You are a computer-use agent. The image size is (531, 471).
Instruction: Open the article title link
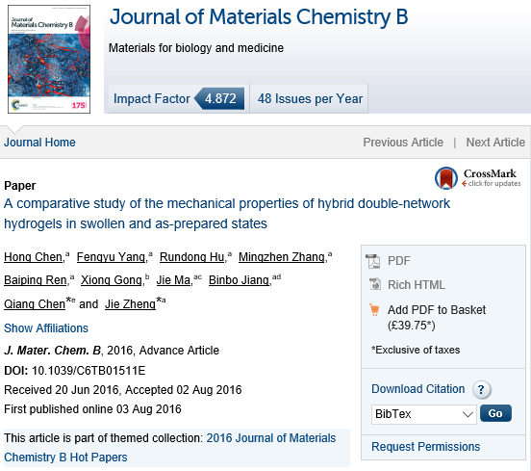click(227, 214)
